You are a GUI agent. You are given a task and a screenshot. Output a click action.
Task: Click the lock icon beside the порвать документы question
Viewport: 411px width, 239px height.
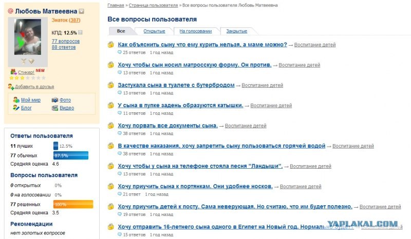point(111,125)
